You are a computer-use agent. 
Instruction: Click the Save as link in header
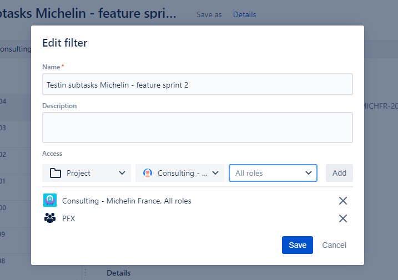(x=209, y=15)
